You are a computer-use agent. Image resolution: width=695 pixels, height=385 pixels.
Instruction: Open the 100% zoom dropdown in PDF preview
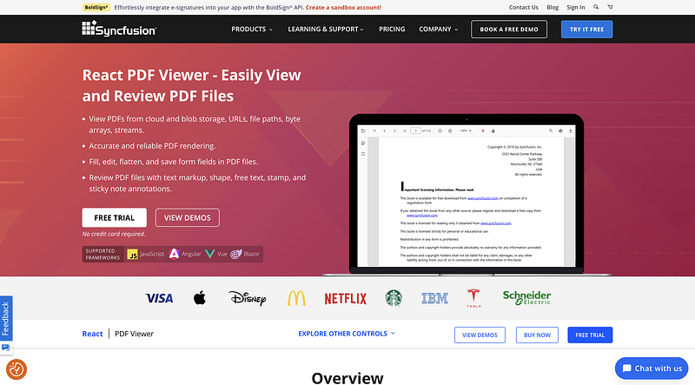point(466,131)
